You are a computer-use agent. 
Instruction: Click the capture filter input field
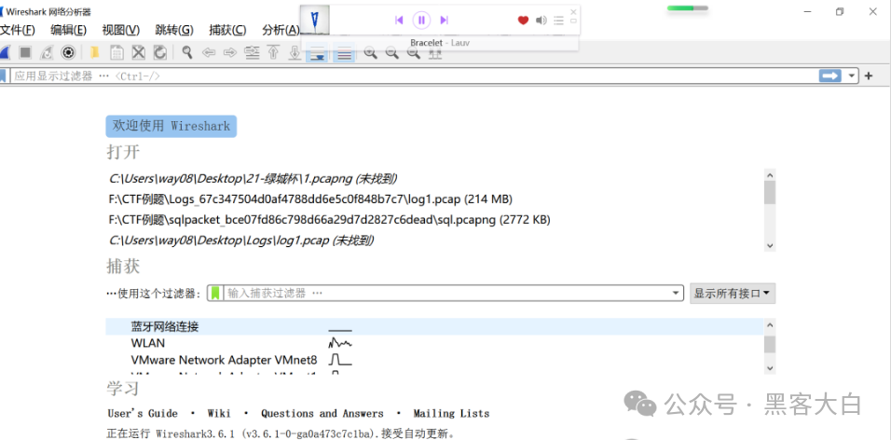(446, 294)
